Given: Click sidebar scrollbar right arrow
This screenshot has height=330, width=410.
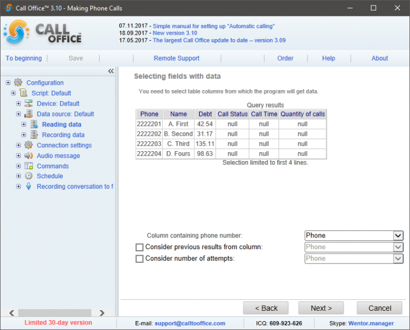Looking at the screenshot, I should point(102,313).
